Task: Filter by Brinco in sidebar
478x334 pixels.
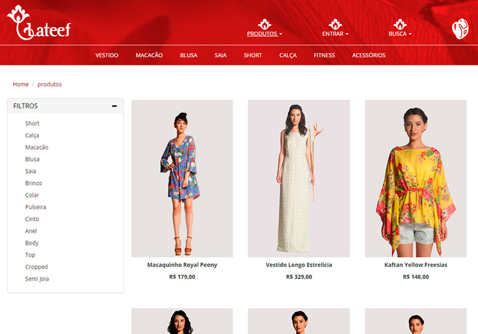Action: [x=33, y=183]
